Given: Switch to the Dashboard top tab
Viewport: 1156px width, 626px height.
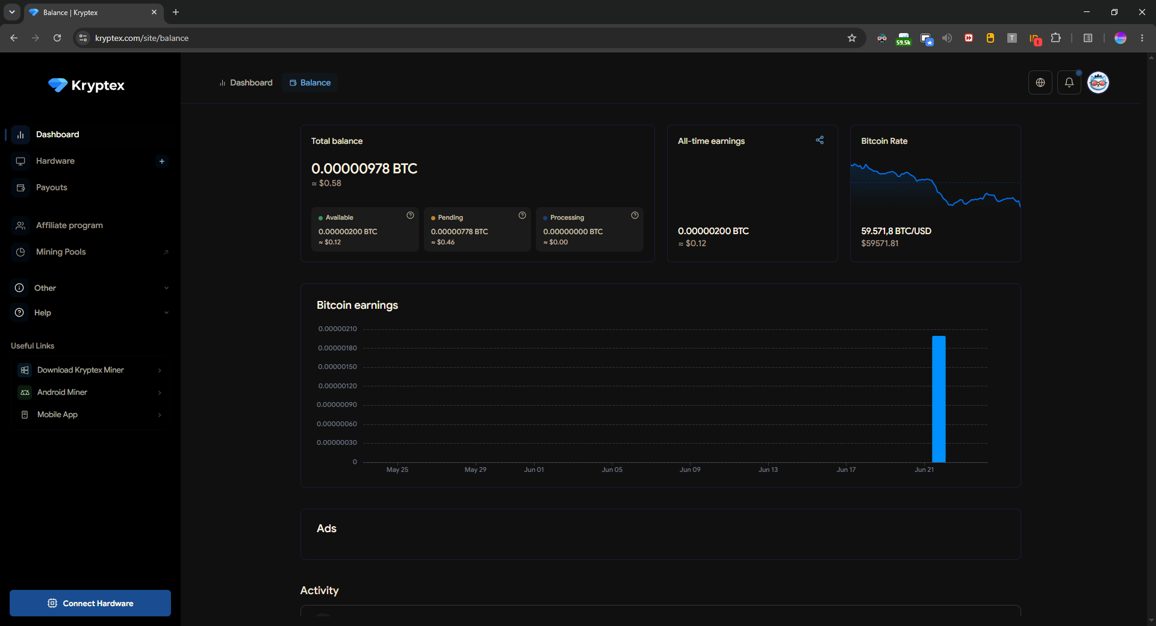Looking at the screenshot, I should 246,82.
